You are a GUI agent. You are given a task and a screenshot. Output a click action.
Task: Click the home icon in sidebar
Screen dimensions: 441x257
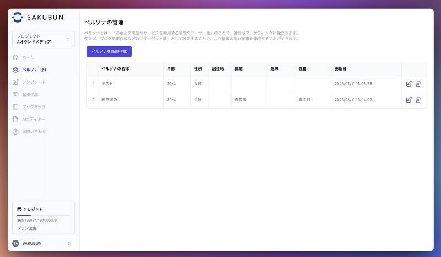coord(15,57)
